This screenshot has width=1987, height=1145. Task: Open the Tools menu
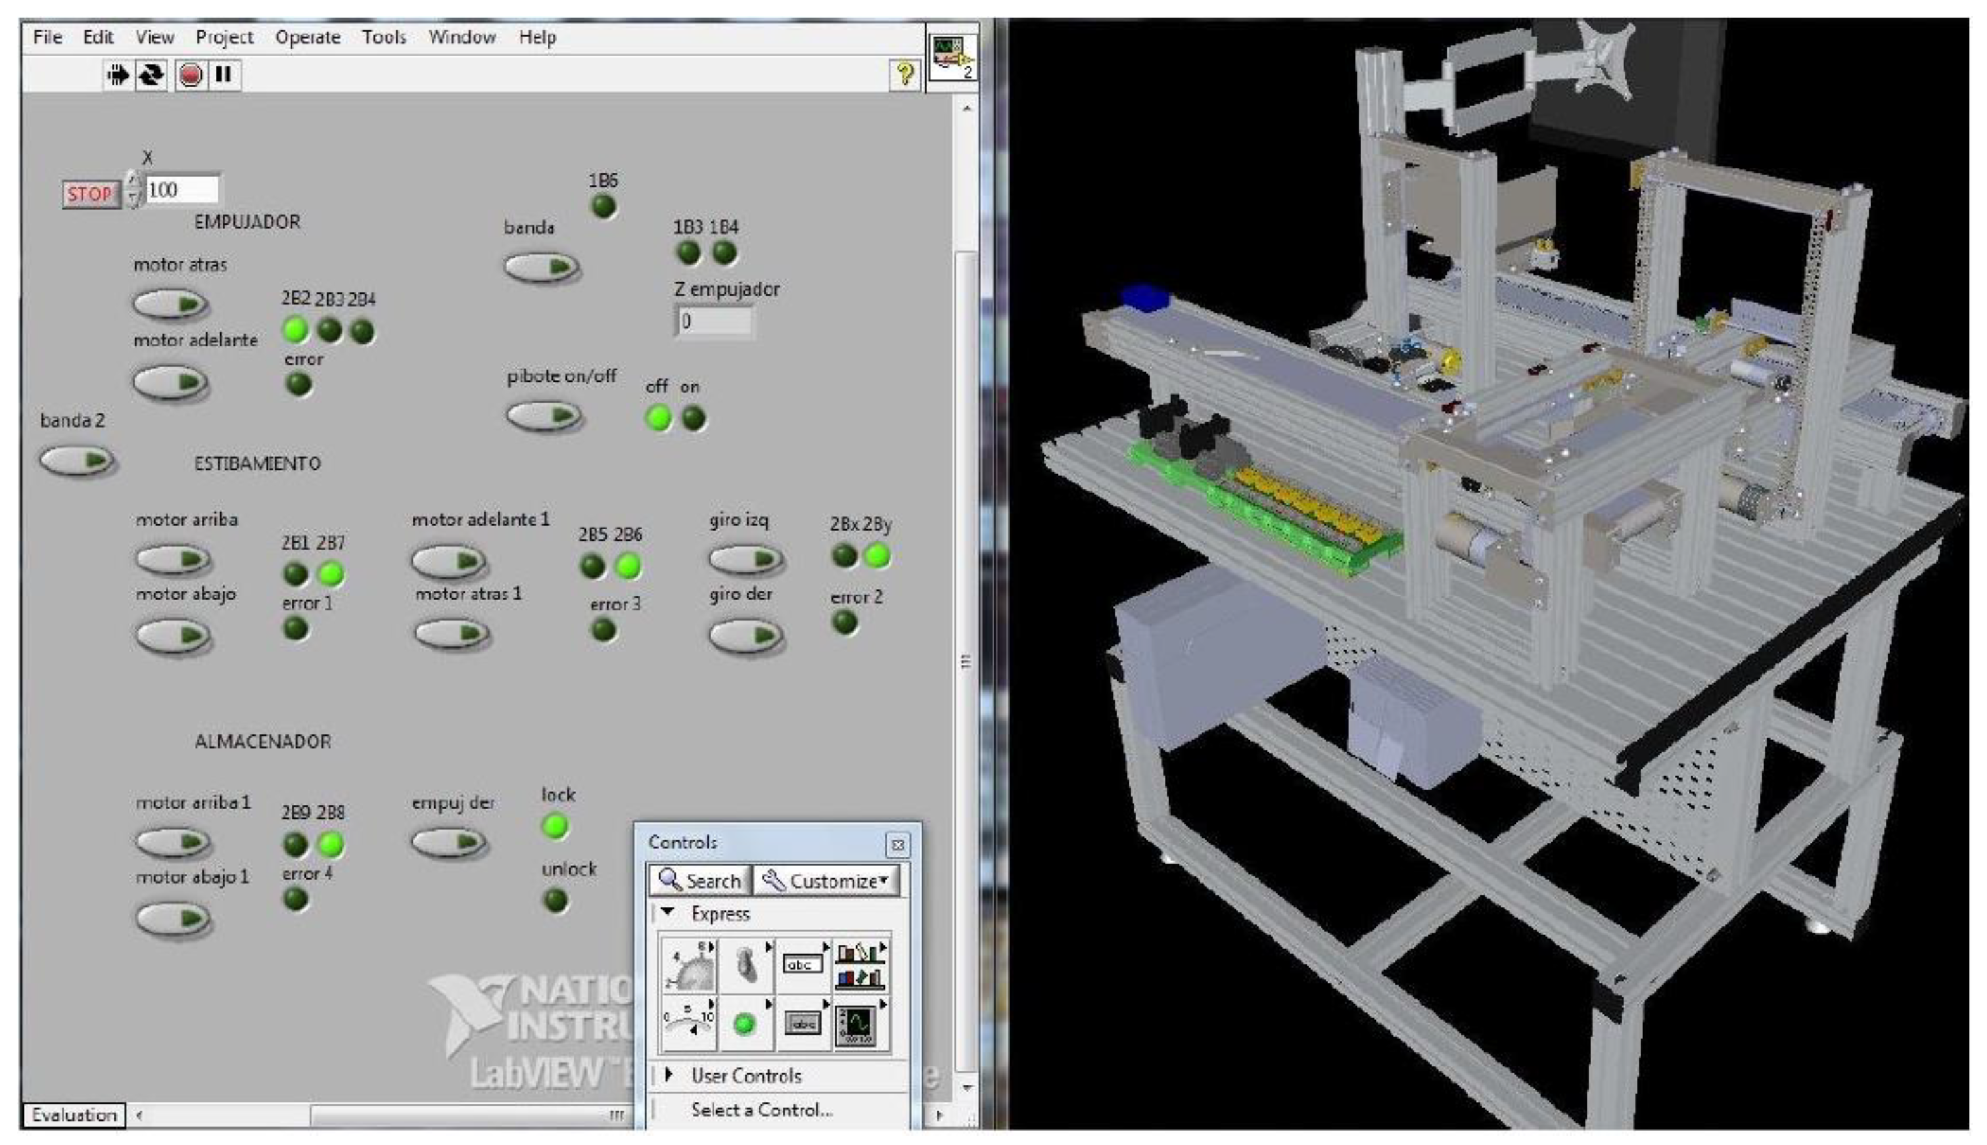pyautogui.click(x=384, y=37)
